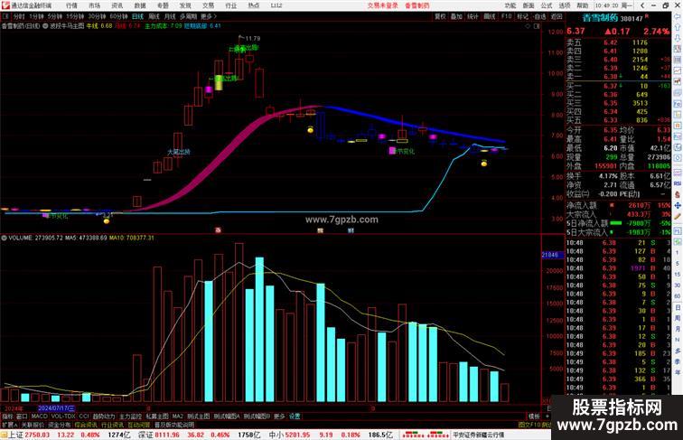
Task: Open the 行情 (Quotes) menu
Action: click(72, 5)
